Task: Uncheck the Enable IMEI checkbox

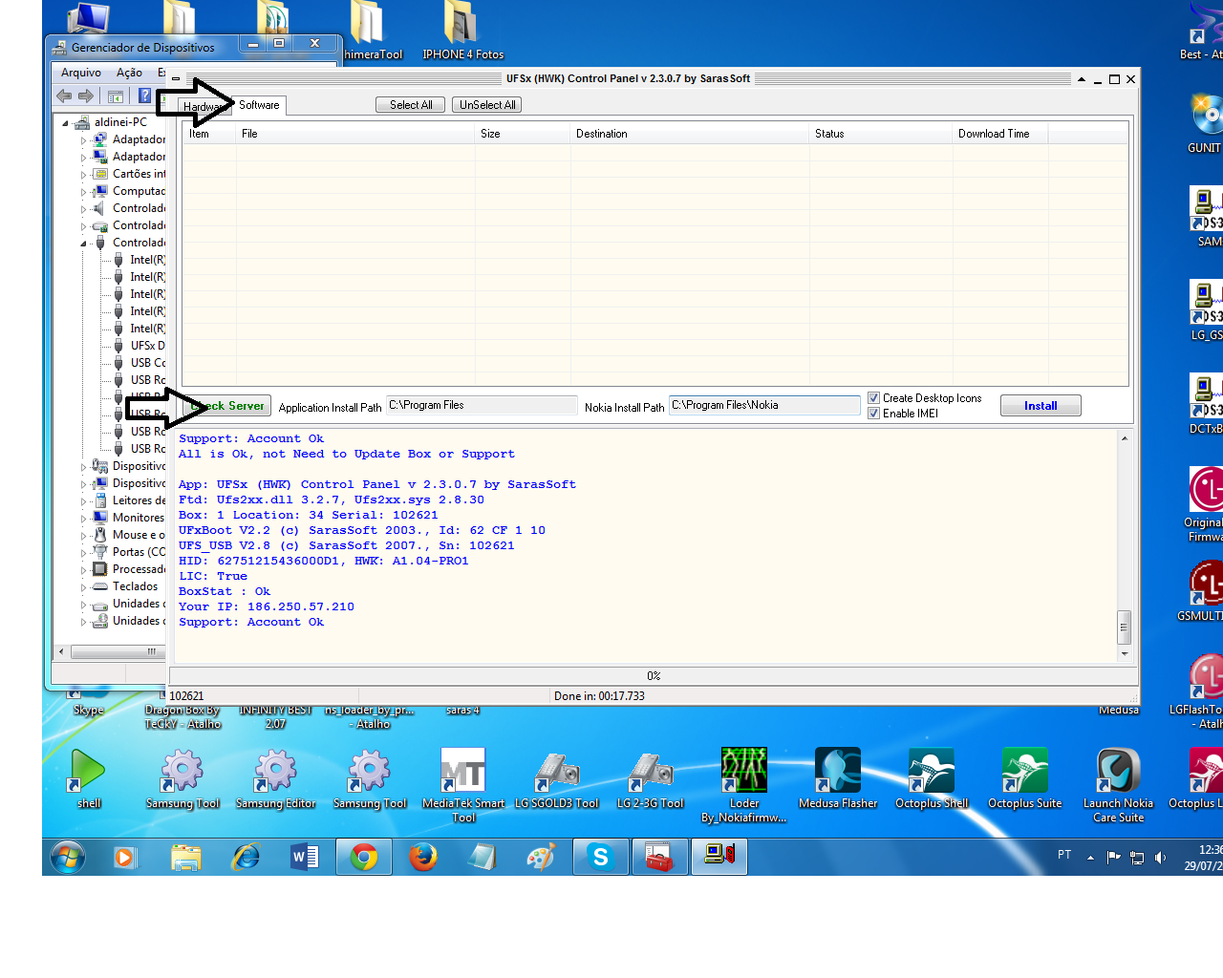Action: (x=873, y=414)
